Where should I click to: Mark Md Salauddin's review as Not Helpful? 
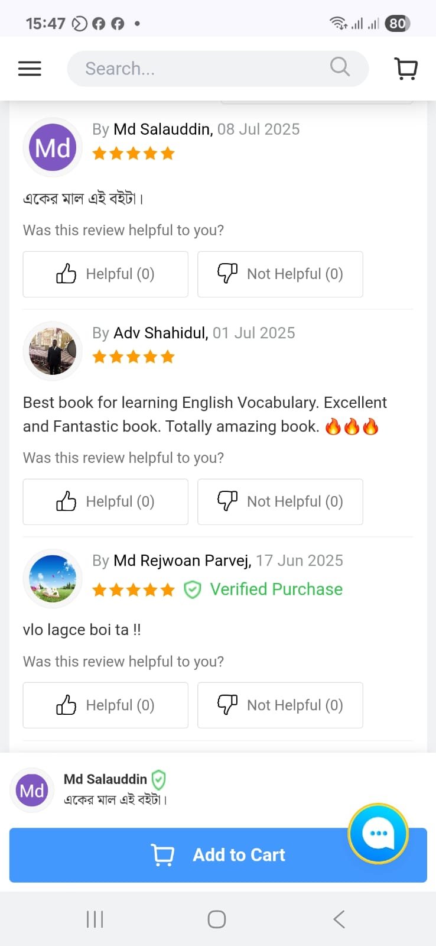pos(280,274)
